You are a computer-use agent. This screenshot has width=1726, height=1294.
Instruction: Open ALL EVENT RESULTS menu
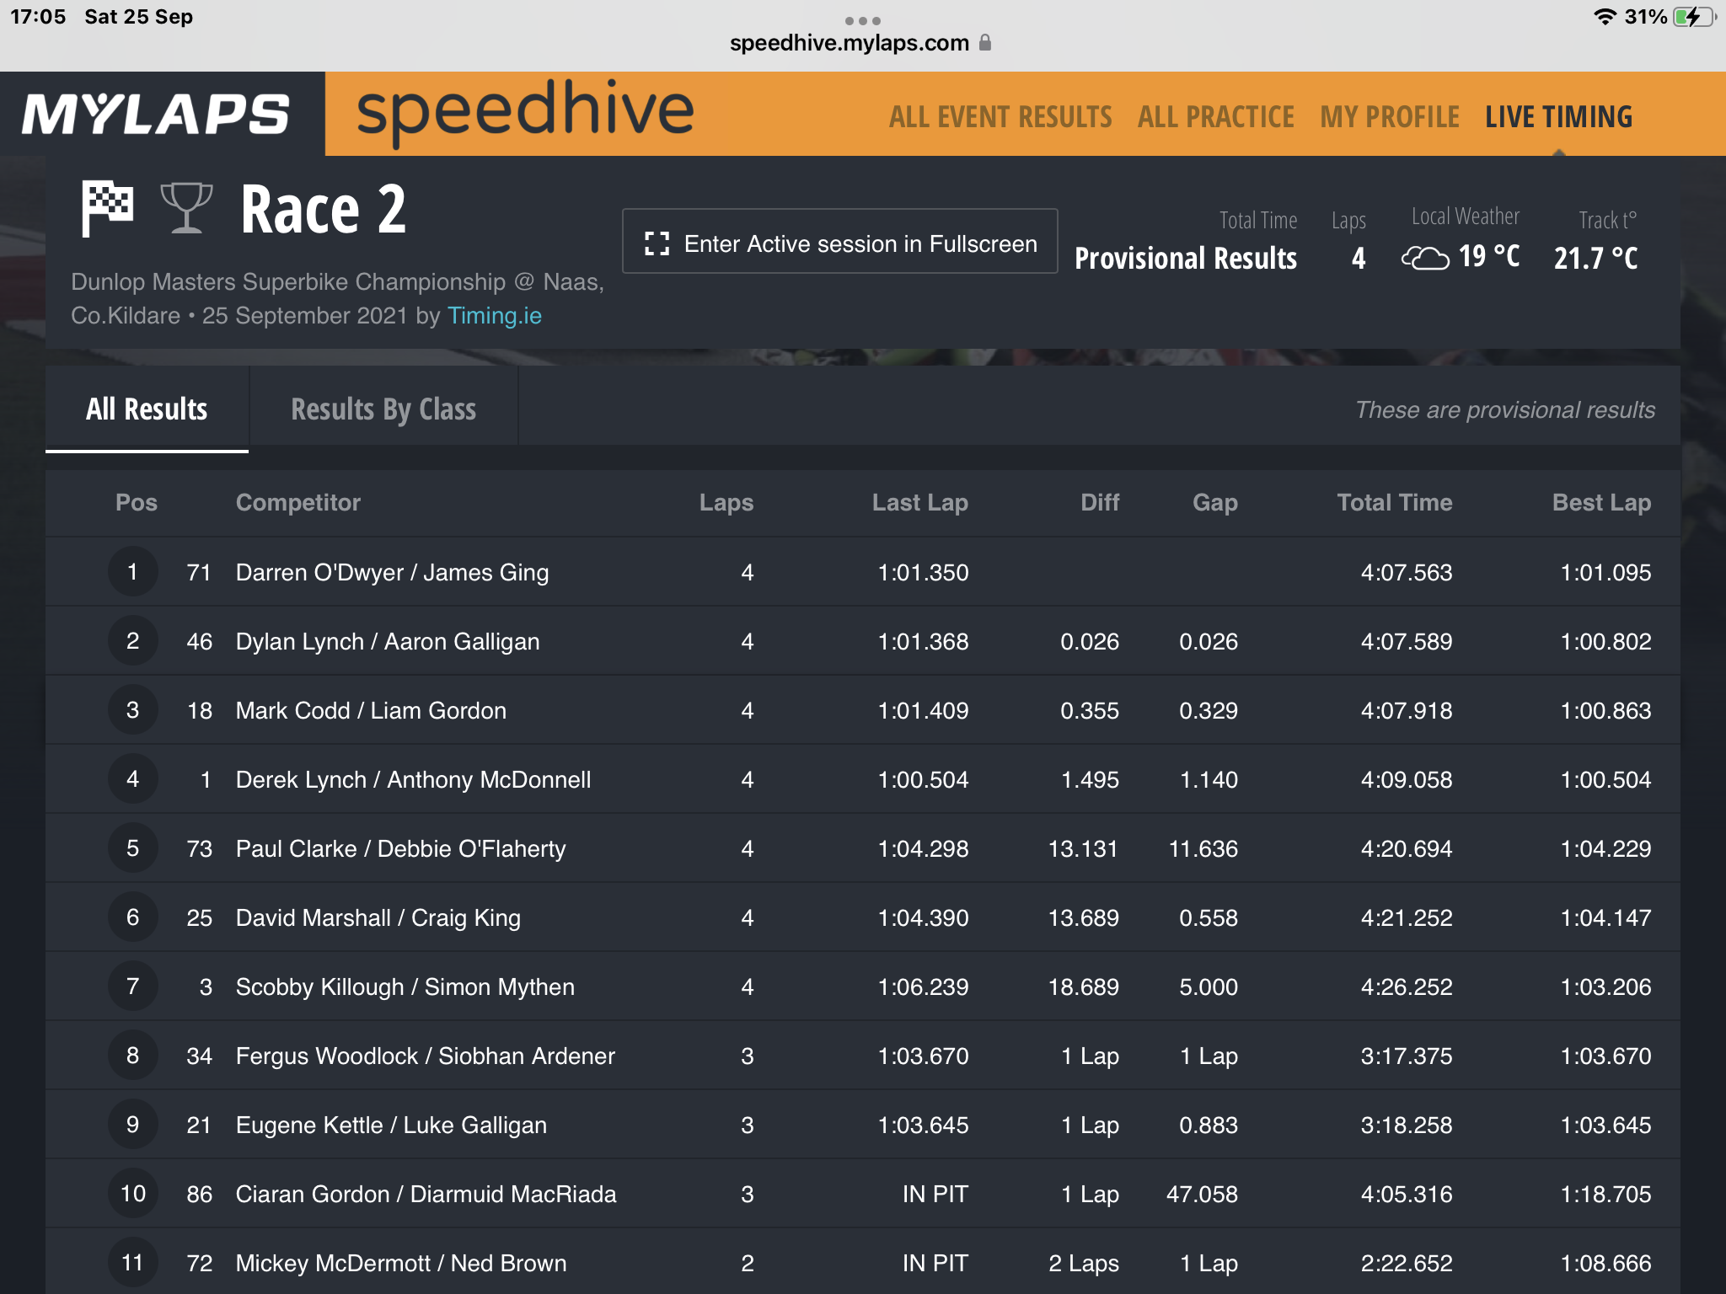click(1000, 116)
